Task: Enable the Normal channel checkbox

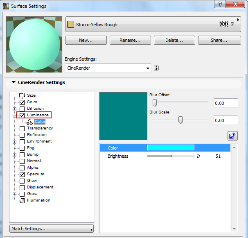Action: (22, 161)
